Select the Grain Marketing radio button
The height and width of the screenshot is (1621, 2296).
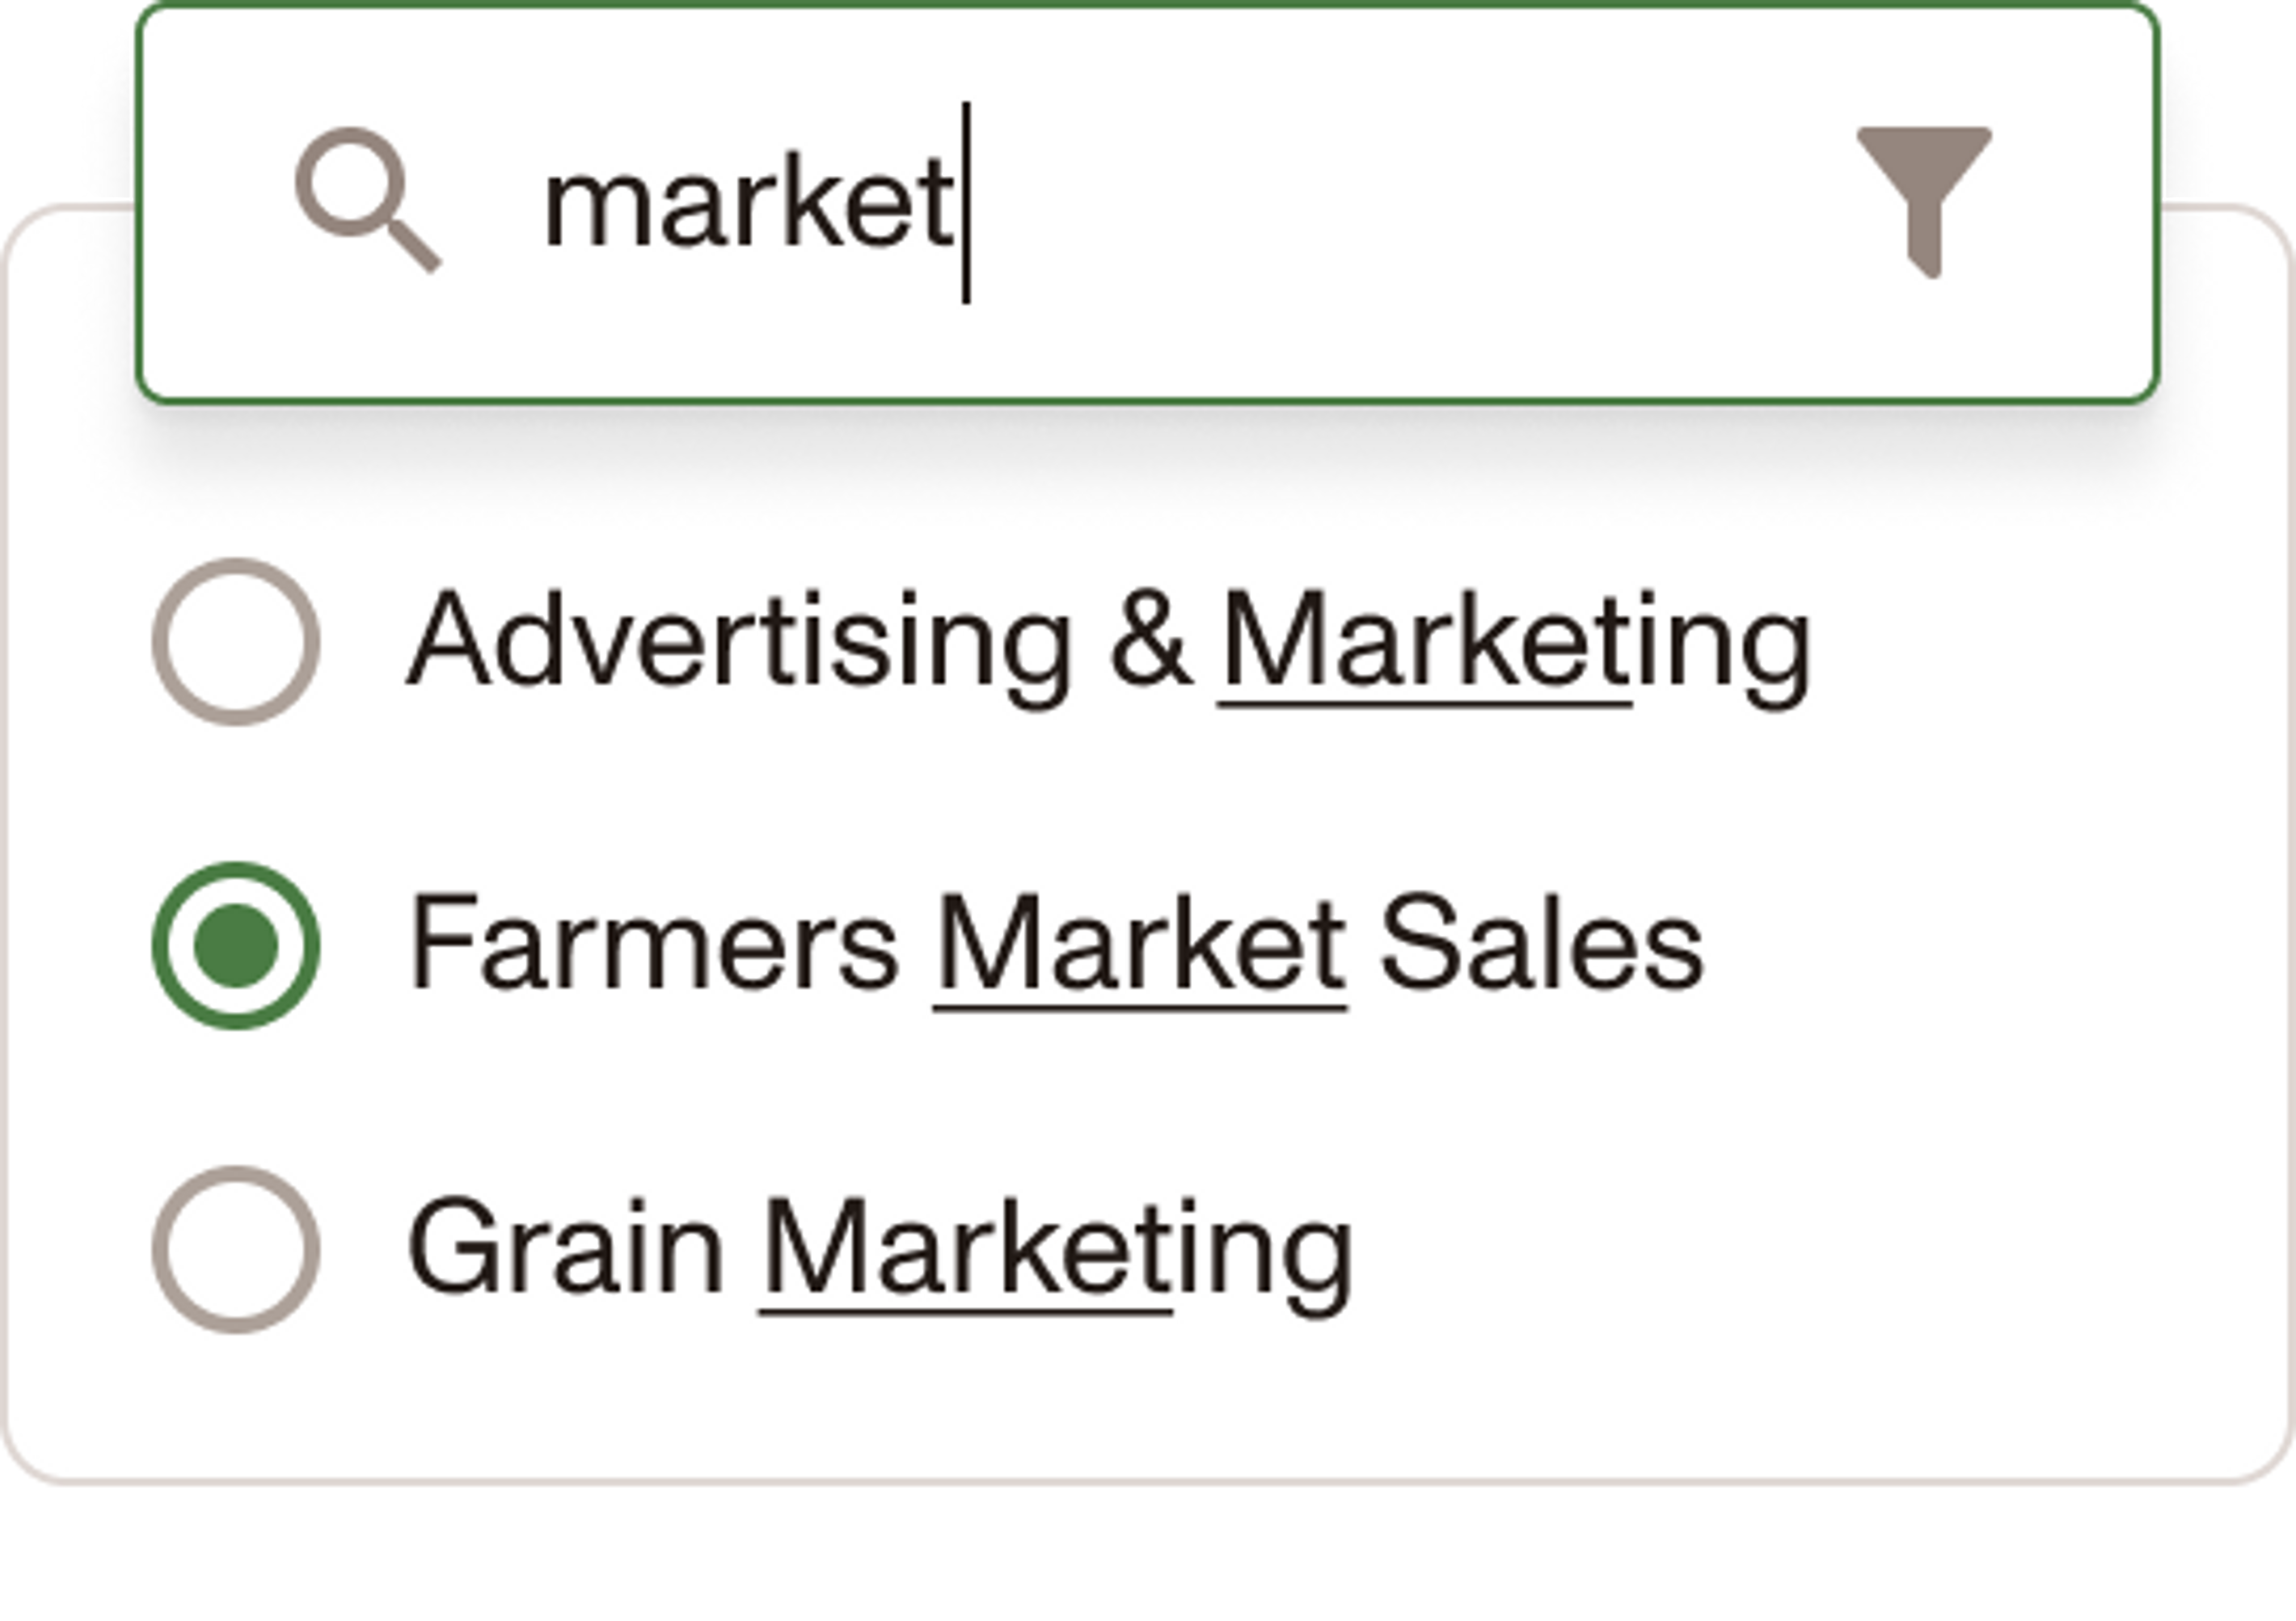tap(236, 1249)
